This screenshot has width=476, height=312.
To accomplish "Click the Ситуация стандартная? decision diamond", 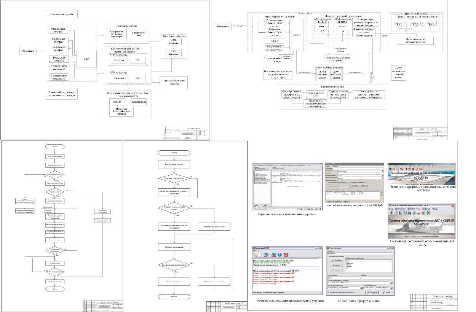I will pyautogui.click(x=174, y=178).
